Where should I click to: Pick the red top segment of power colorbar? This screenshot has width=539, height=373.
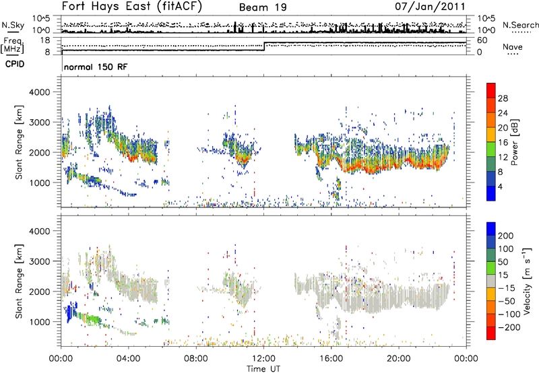[491, 90]
